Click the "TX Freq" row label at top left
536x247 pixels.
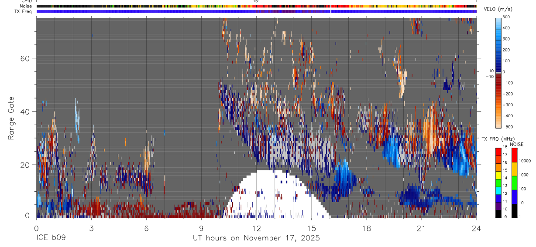[24, 11]
